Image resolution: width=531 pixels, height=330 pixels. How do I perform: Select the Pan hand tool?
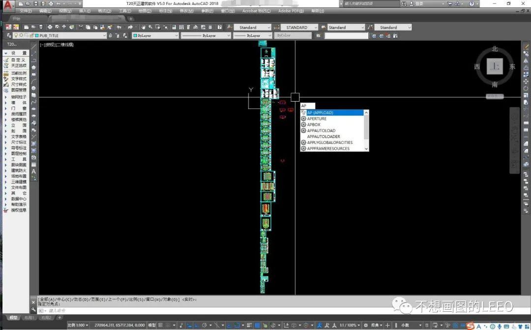point(143,27)
